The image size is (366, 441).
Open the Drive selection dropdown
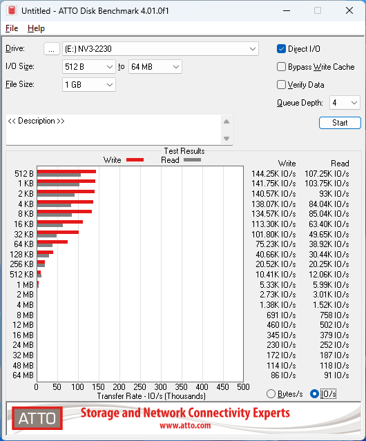[x=160, y=49]
